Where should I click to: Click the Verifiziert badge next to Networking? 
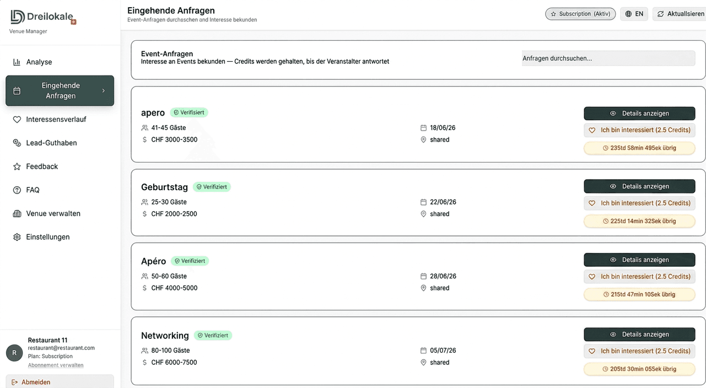213,335
